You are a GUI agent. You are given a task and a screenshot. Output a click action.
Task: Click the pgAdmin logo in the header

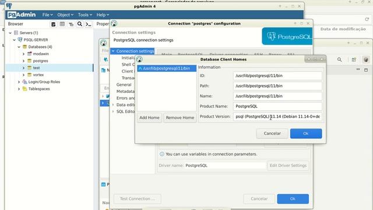pyautogui.click(x=22, y=15)
